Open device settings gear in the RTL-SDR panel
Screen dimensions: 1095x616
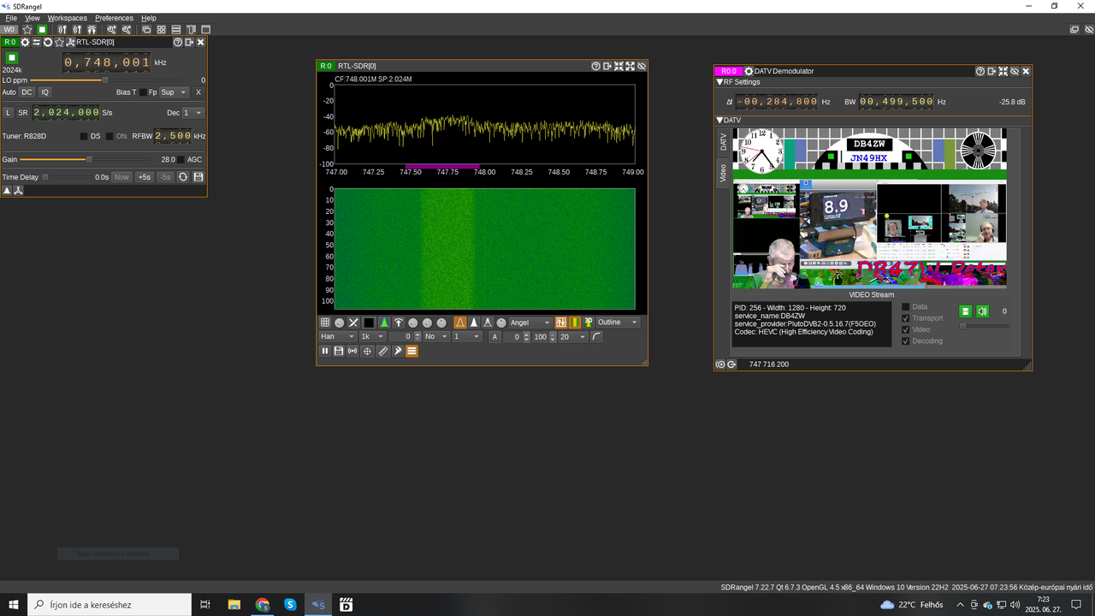pyautogui.click(x=25, y=42)
